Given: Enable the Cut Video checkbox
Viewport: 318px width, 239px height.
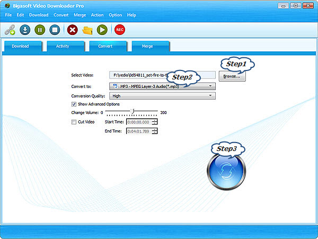Looking at the screenshot, I should [74, 122].
